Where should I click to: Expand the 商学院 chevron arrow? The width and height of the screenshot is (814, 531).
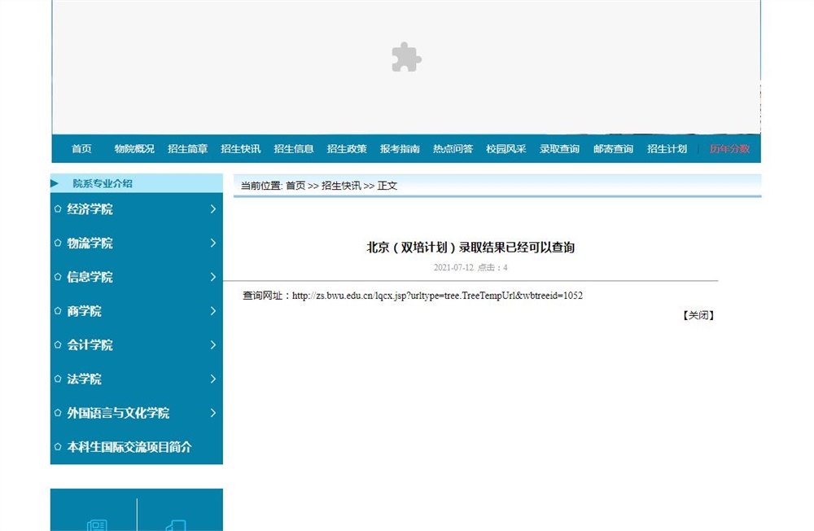coord(212,311)
